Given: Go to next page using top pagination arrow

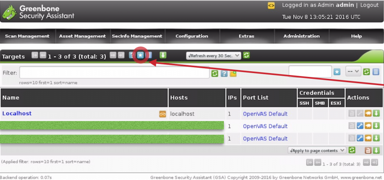Looking at the screenshot, I should pos(113,55).
